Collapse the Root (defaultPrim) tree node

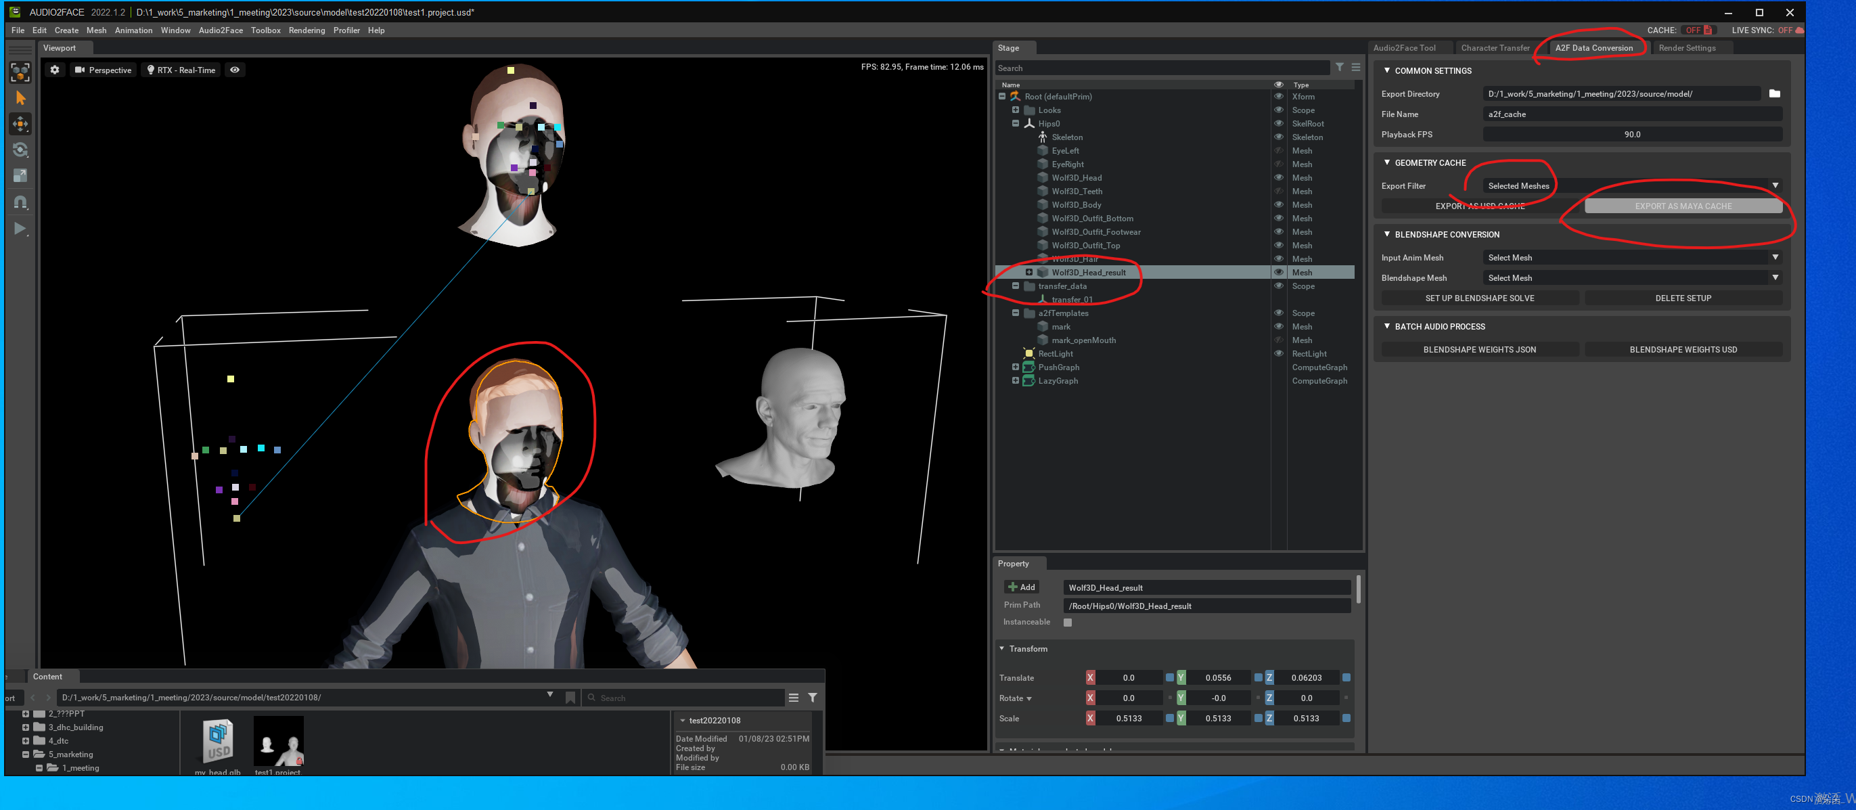(1002, 97)
